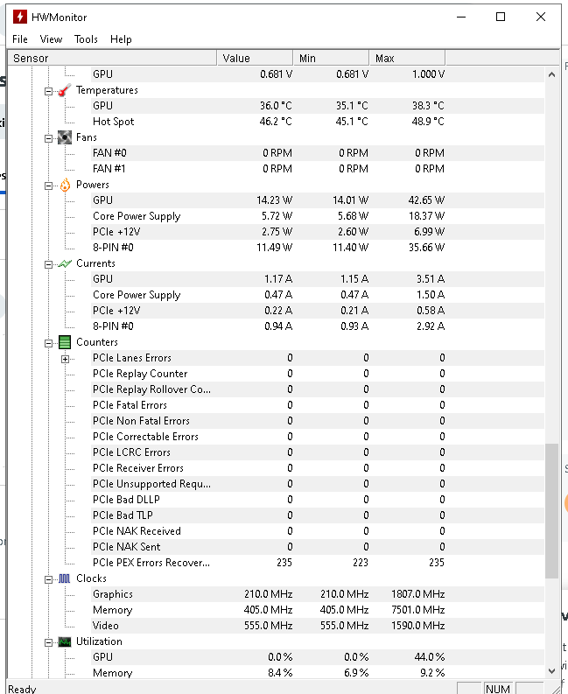Click the 46.2 °C Hot Spot value
This screenshot has width=568, height=694.
point(276,122)
